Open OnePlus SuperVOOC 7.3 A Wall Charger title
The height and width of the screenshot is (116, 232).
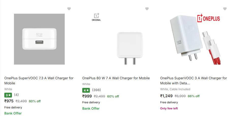39,81
